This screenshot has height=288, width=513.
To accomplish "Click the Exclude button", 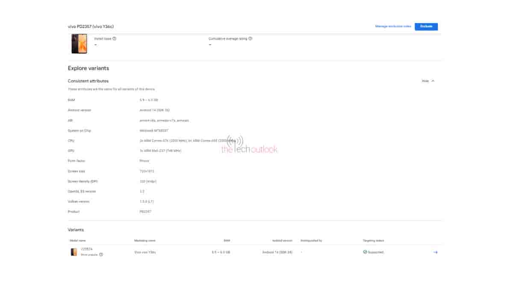I will [426, 26].
